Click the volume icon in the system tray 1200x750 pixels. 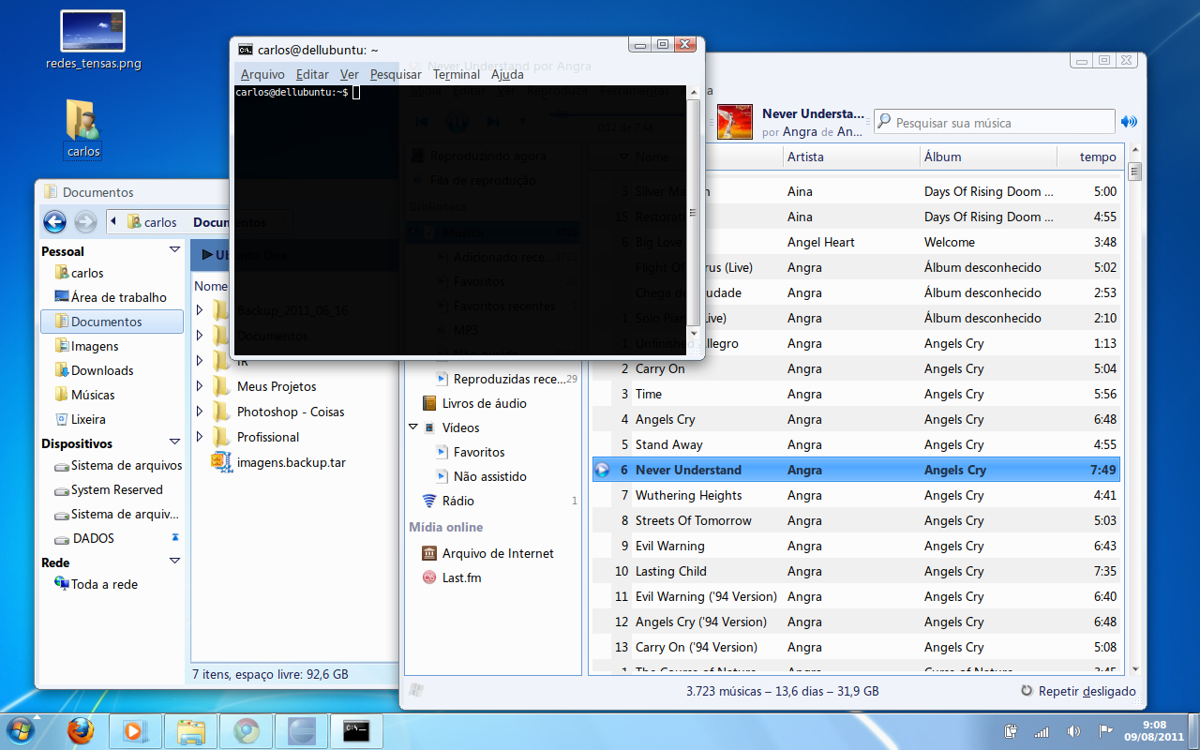coord(1073,731)
